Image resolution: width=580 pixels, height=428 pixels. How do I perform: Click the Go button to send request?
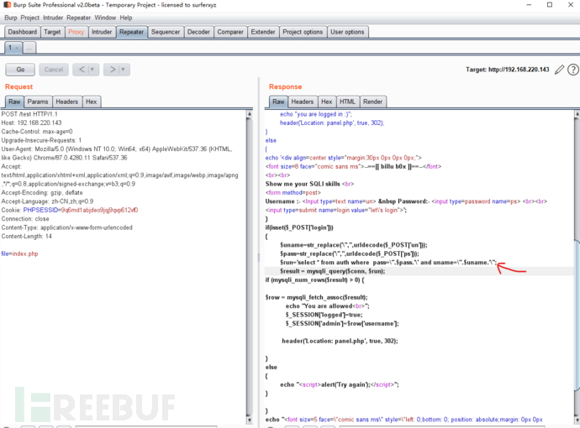20,70
